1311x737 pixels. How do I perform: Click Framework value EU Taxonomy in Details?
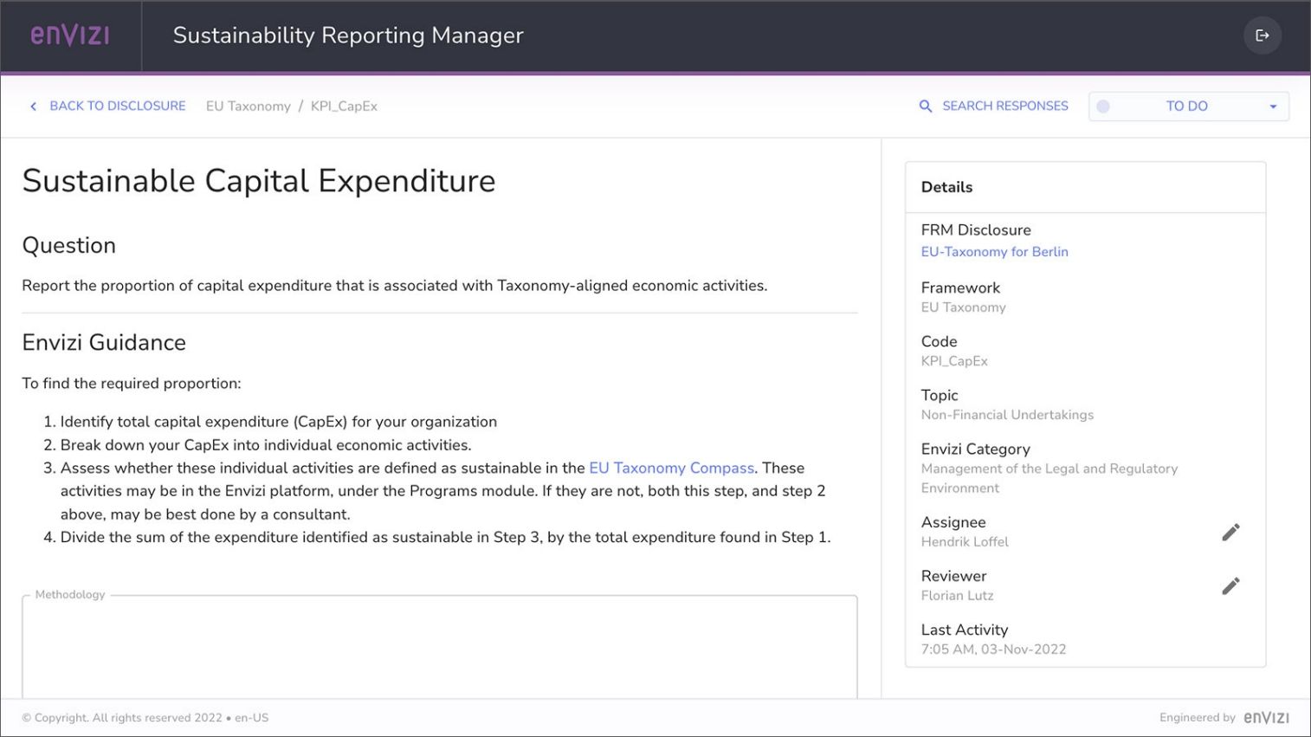(x=963, y=307)
